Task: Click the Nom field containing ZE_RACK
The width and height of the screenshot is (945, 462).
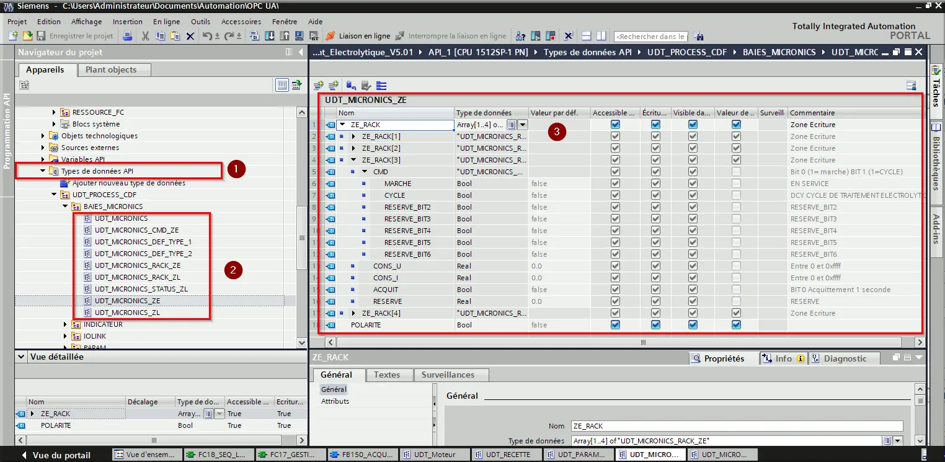Action: pos(737,426)
